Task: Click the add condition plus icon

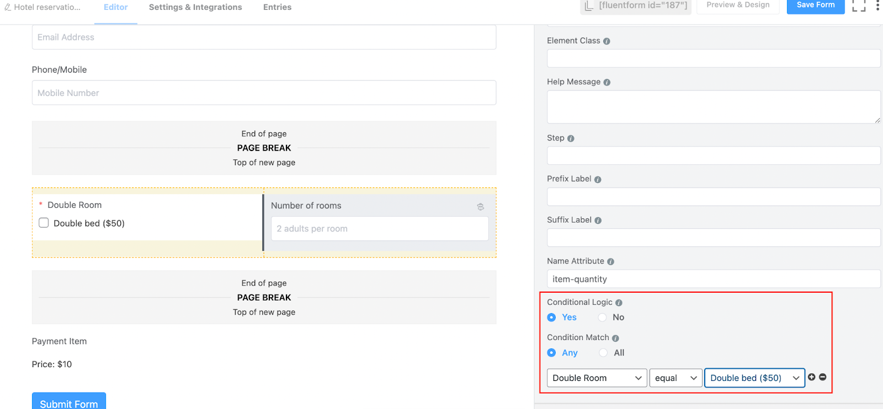Action: tap(811, 377)
